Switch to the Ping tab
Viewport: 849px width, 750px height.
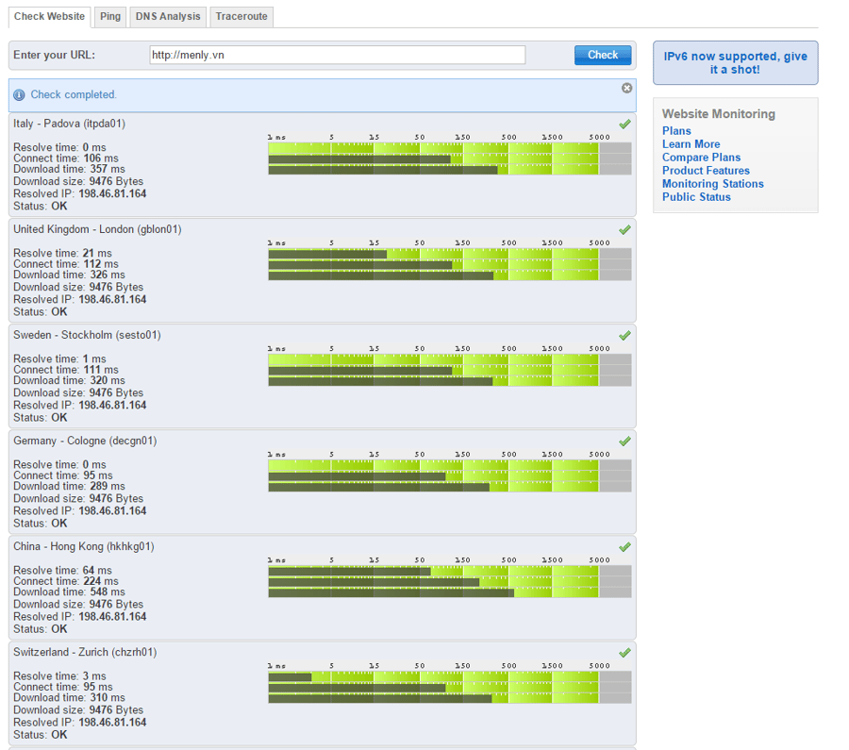[110, 17]
